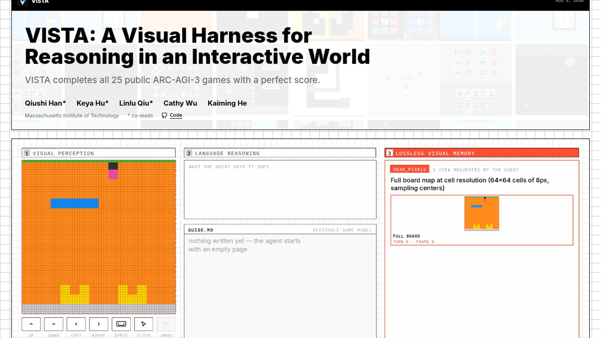Select the Click cursor control button

tap(144, 324)
